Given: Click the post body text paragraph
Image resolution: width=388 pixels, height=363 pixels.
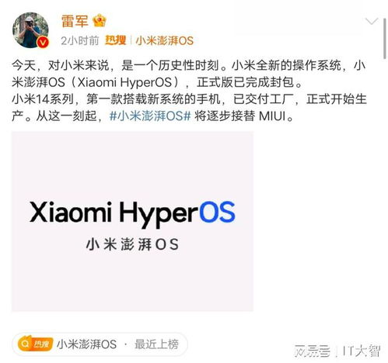Looking at the screenshot, I should click(x=189, y=91).
